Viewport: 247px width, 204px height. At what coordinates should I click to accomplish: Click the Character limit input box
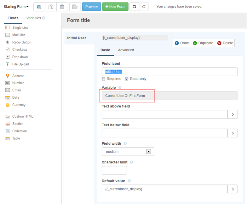(x=114, y=170)
